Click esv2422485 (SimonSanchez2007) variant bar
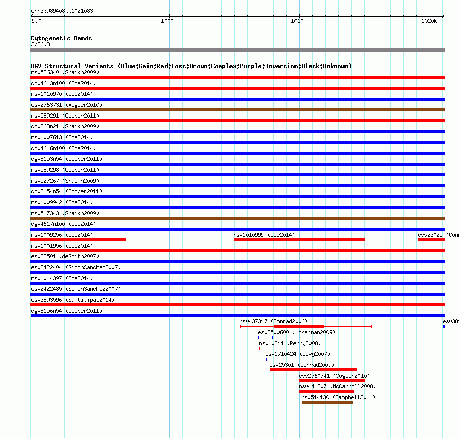The width and height of the screenshot is (459, 438). [x=237, y=294]
